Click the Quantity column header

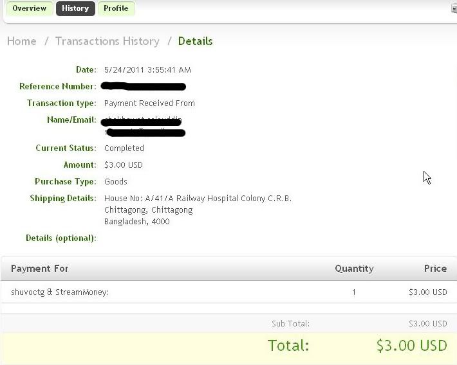point(354,269)
